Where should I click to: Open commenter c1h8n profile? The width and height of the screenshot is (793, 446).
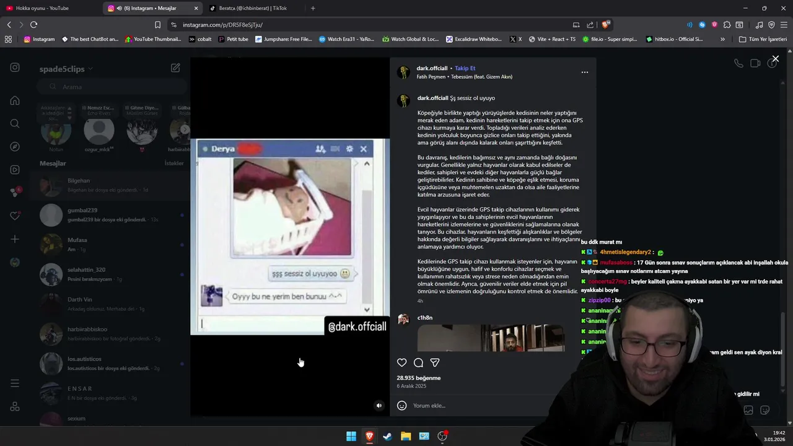(425, 318)
